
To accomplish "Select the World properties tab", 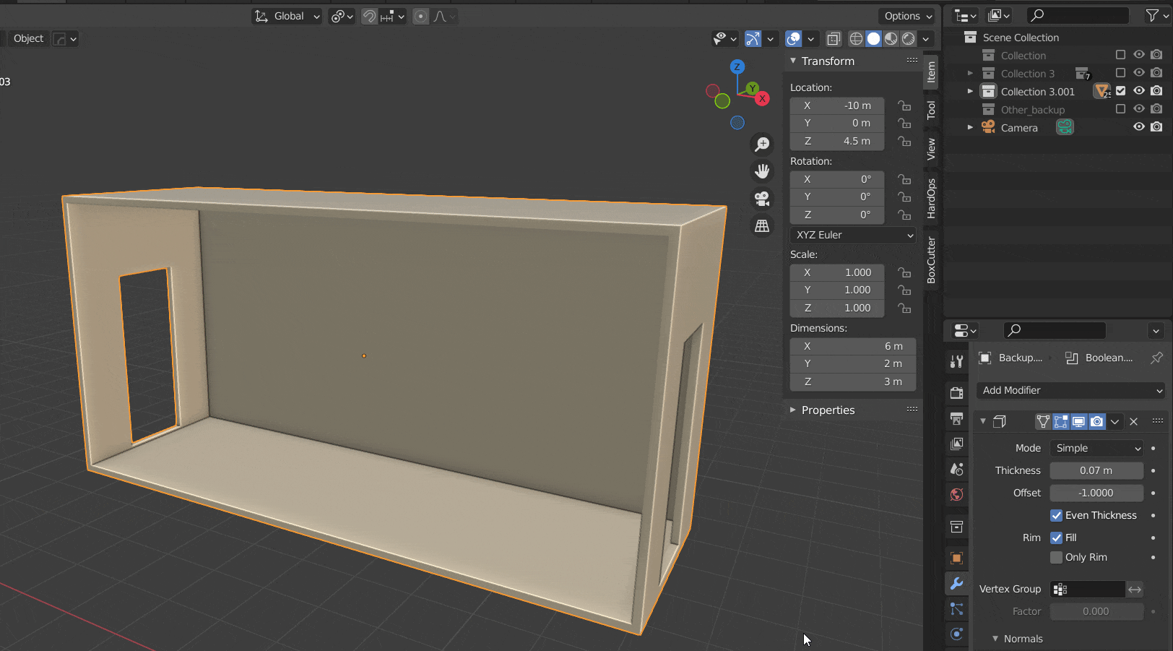I will [956, 495].
